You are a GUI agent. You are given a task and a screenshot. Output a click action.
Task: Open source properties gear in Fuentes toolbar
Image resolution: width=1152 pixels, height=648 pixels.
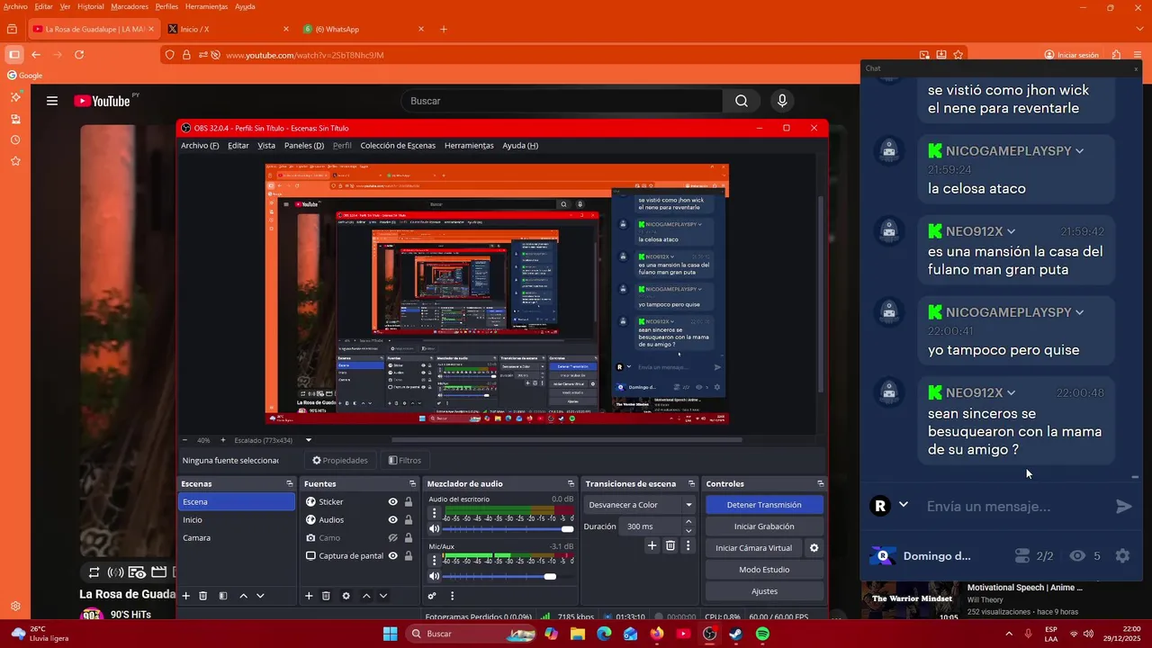coord(346,596)
